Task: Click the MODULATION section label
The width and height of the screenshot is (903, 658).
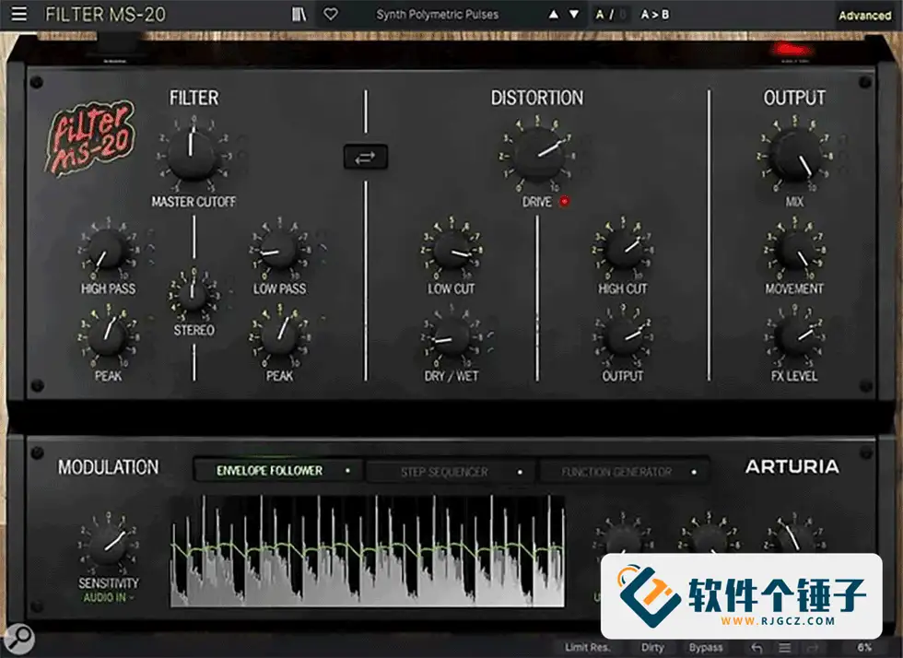Action: click(109, 467)
